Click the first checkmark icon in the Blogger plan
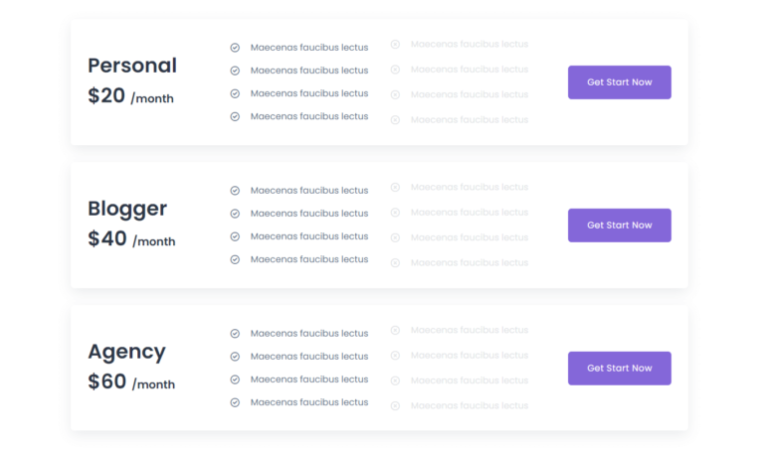The height and width of the screenshot is (453, 764). pyautogui.click(x=235, y=191)
